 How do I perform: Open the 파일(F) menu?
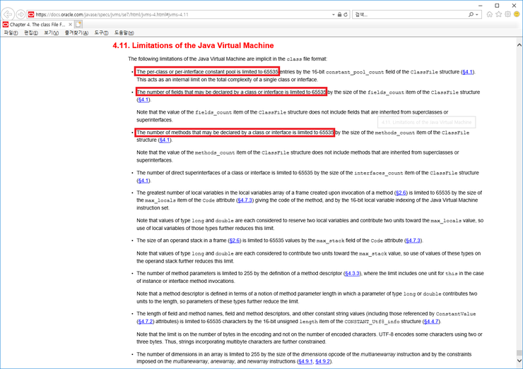(11, 32)
